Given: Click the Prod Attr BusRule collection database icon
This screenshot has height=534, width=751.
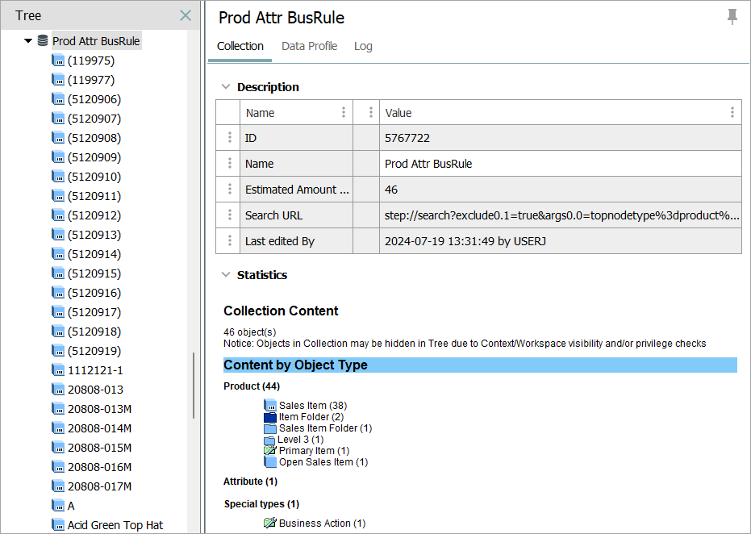Looking at the screenshot, I should tap(43, 40).
